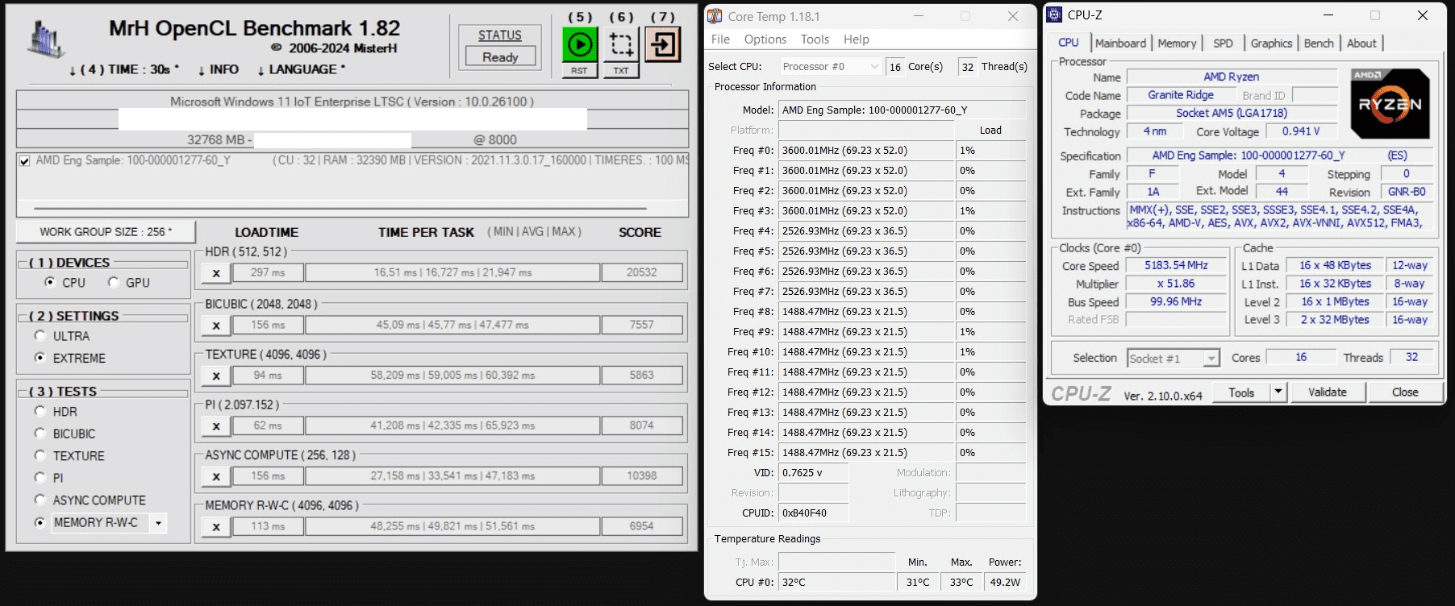Select the CPU tab in CPU-Z
1455x606 pixels.
[x=1069, y=43]
